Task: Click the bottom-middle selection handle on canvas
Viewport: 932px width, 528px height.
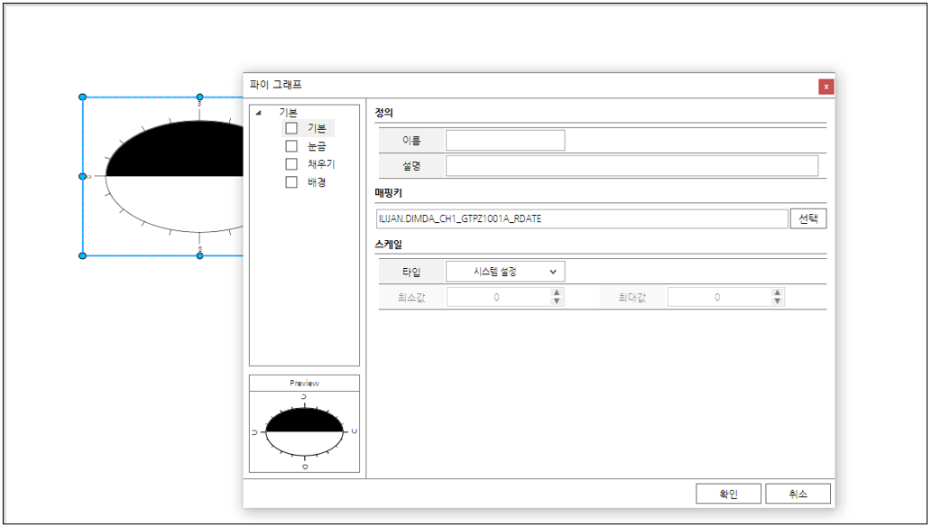Action: coord(199,255)
